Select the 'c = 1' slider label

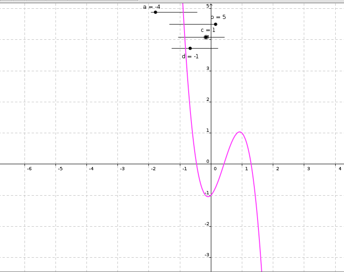coord(208,30)
